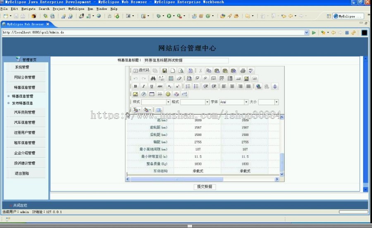Screen dimensions: 372x228
Task: Click the Paste from Word icon
Action: pos(233,70)
